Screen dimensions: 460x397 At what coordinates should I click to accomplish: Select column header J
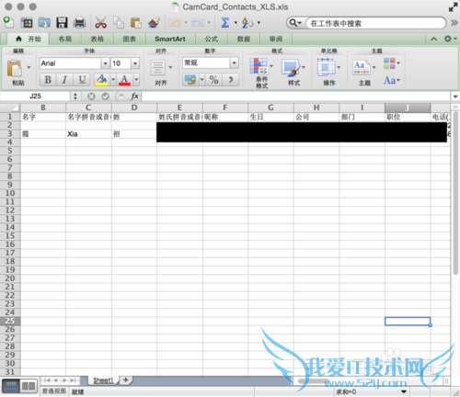tap(408, 108)
